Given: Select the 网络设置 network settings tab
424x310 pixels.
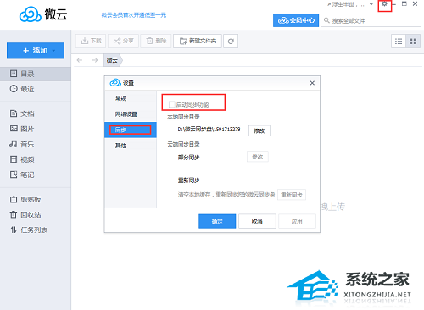Looking at the screenshot, I should coord(131,114).
